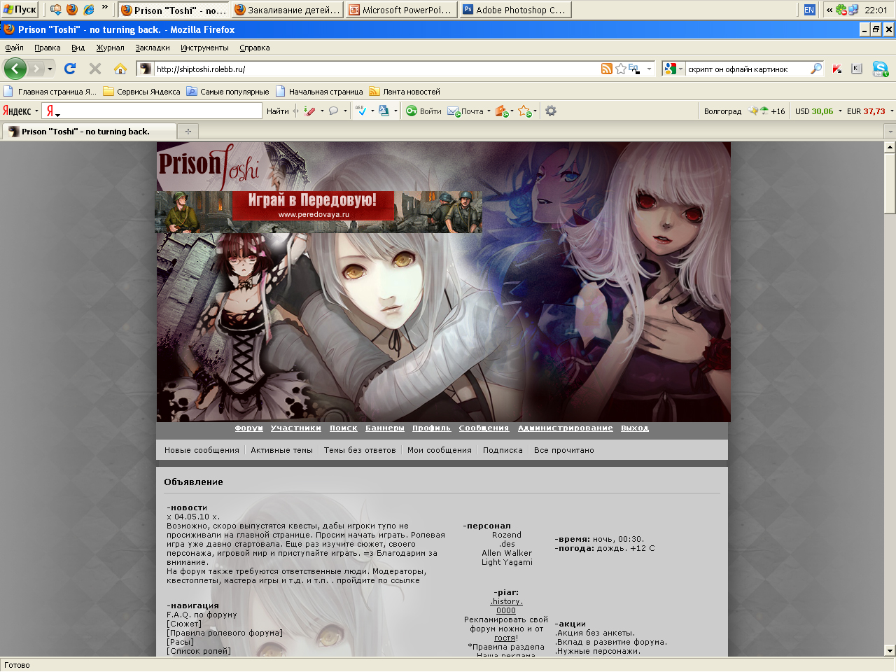Click the Yandex bar speech bubble icon
The height and width of the screenshot is (672, 896).
[x=334, y=111]
